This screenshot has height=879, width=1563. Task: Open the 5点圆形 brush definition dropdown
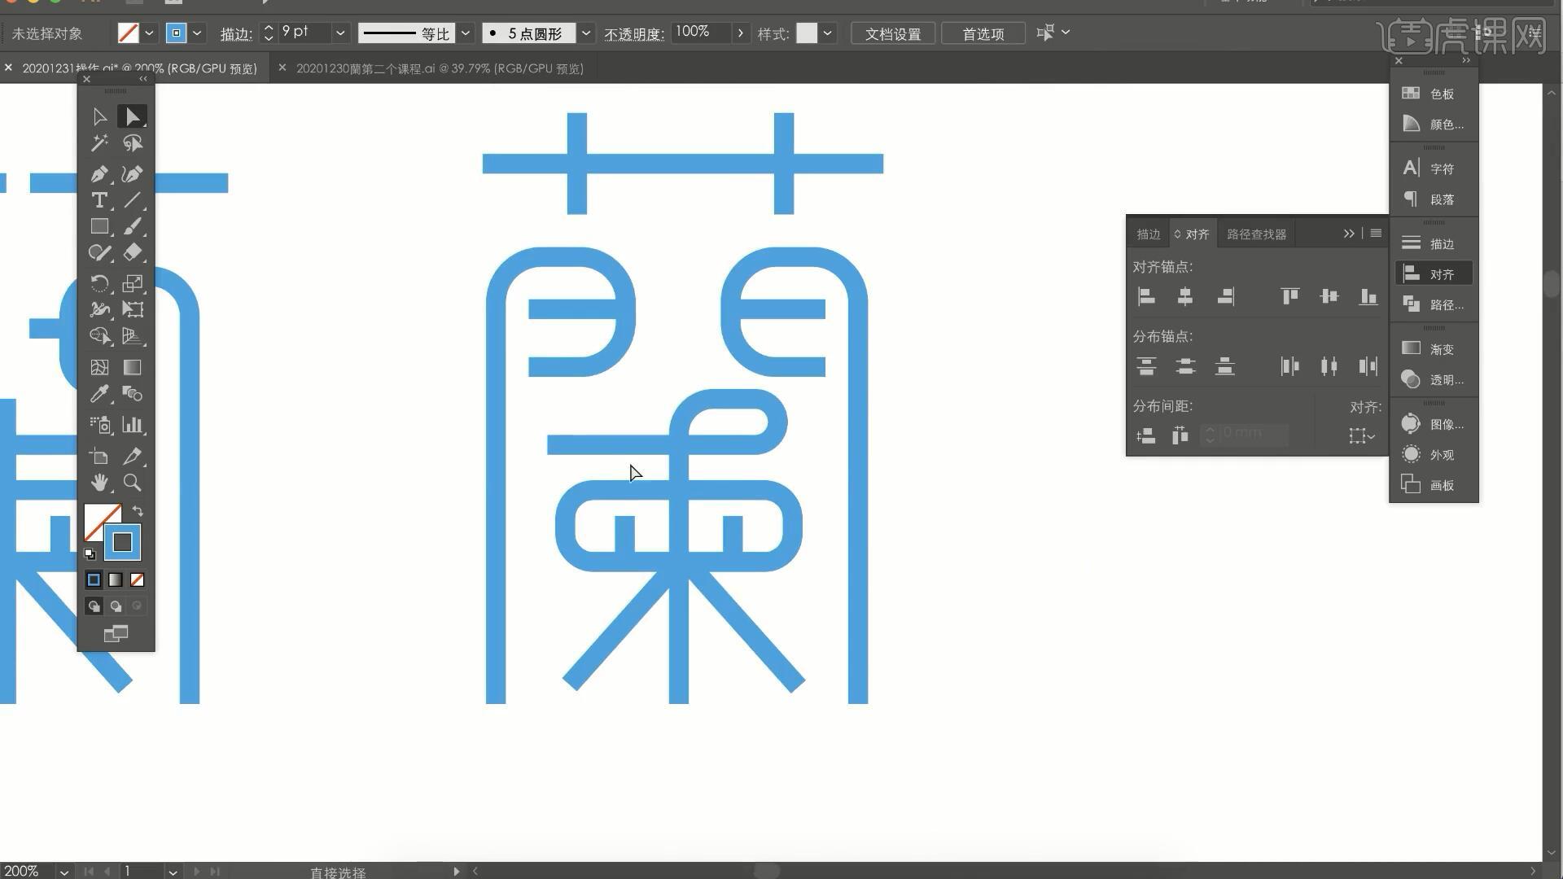coord(586,33)
